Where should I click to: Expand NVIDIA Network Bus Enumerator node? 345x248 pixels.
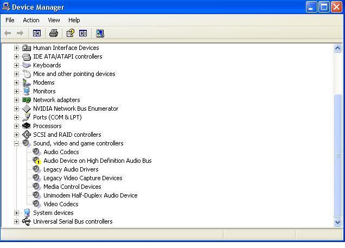(16, 109)
